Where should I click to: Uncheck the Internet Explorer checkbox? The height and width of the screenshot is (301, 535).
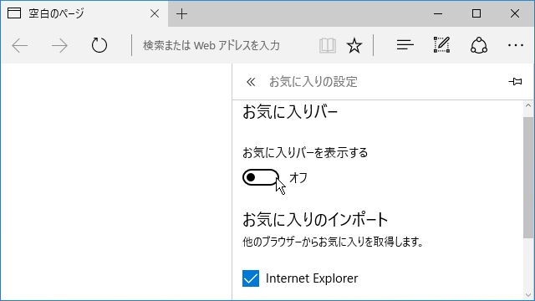click(x=251, y=278)
